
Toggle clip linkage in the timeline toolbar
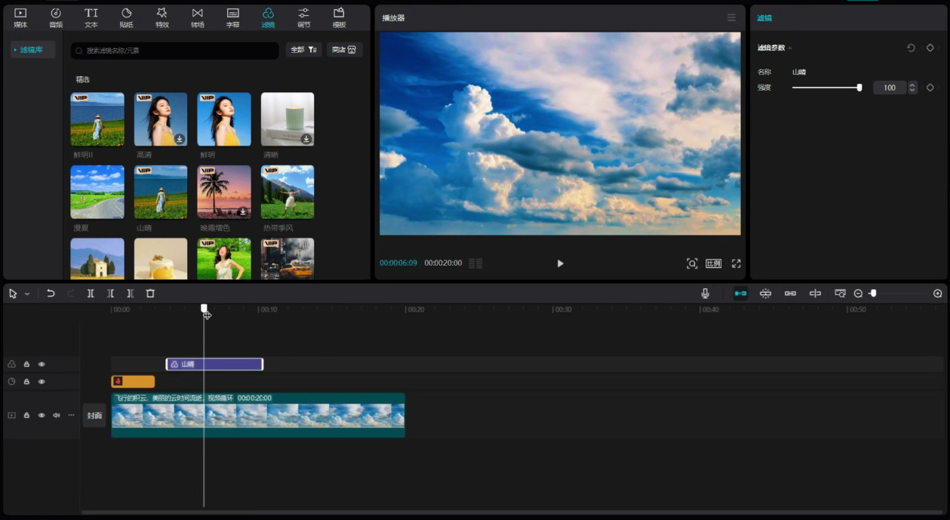(791, 294)
